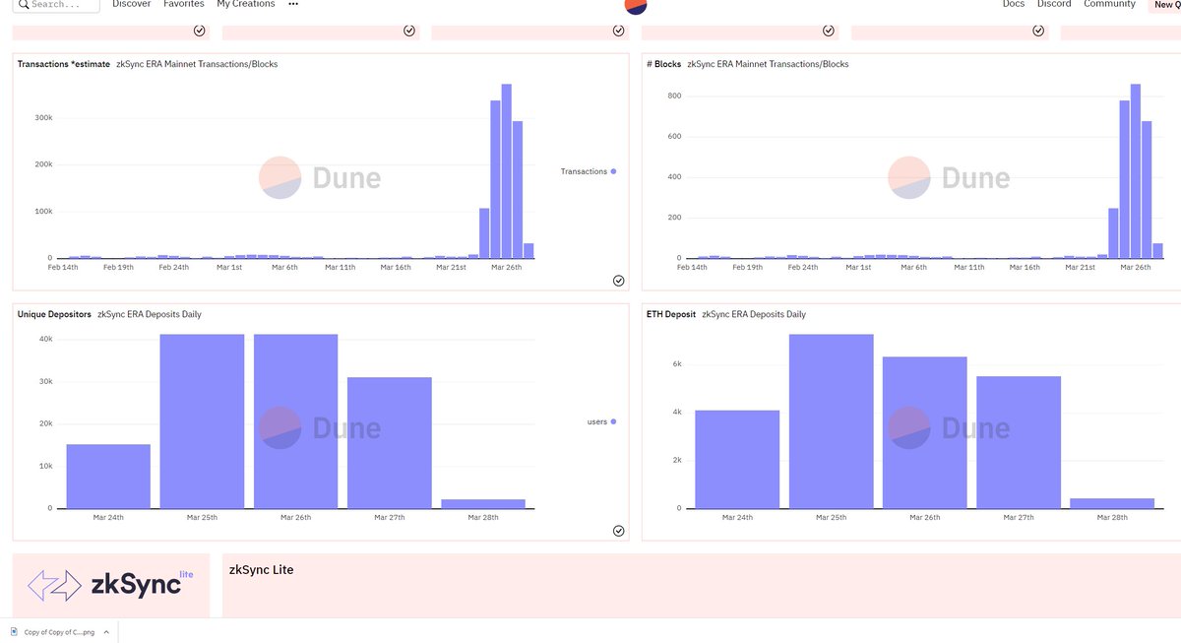
Task: Open the Discord link
Action: click(1054, 4)
